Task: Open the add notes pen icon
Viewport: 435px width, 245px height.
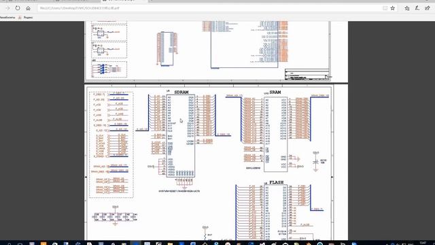Action: pos(417,8)
